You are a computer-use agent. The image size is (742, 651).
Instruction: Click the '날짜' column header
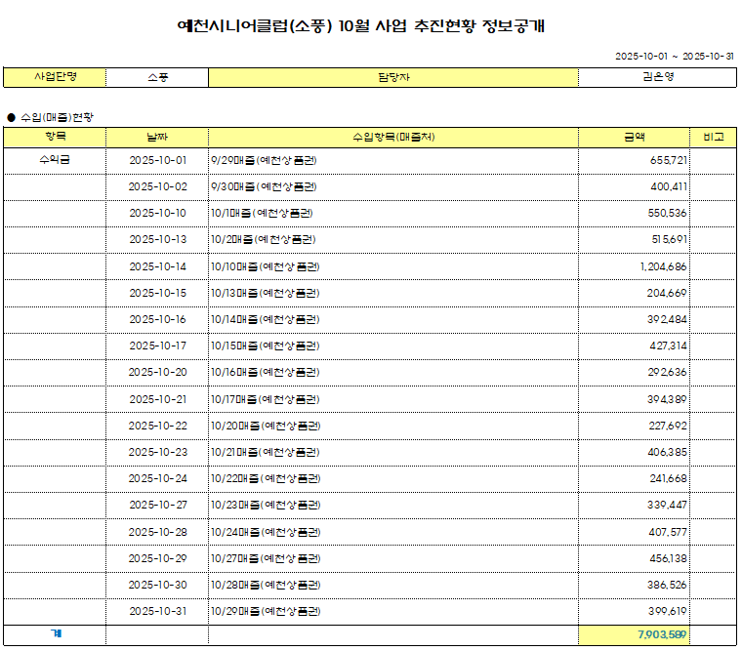[x=157, y=137]
